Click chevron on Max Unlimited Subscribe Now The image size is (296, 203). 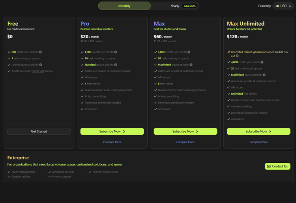[270, 132]
